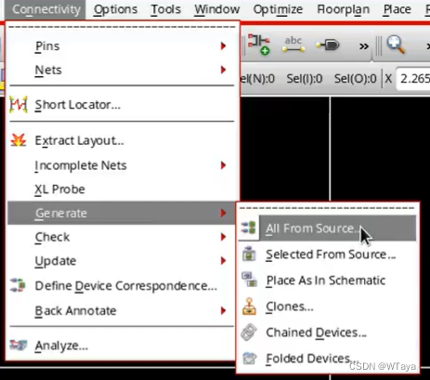Tear off the Generate submenu via dashed line
430x380 pixels.
click(327, 208)
